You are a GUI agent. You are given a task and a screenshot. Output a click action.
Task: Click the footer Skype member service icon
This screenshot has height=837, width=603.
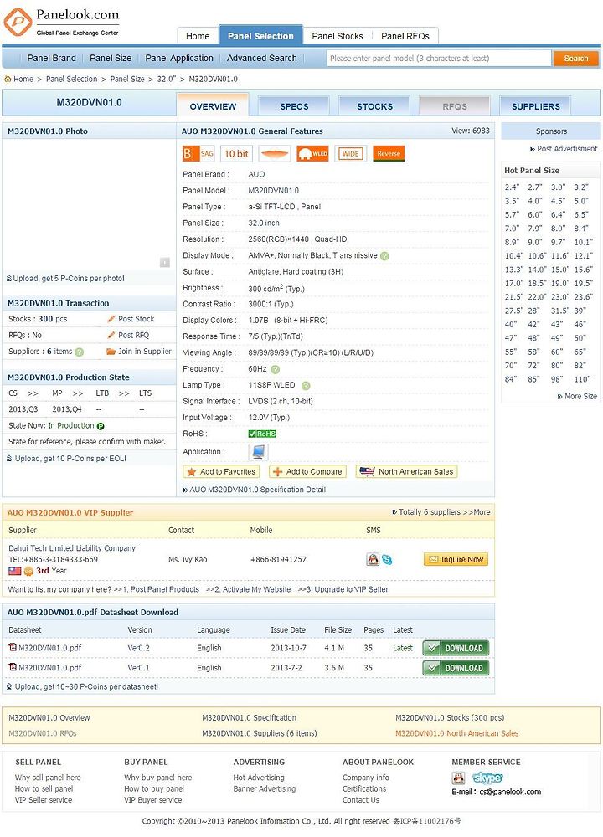(x=487, y=778)
